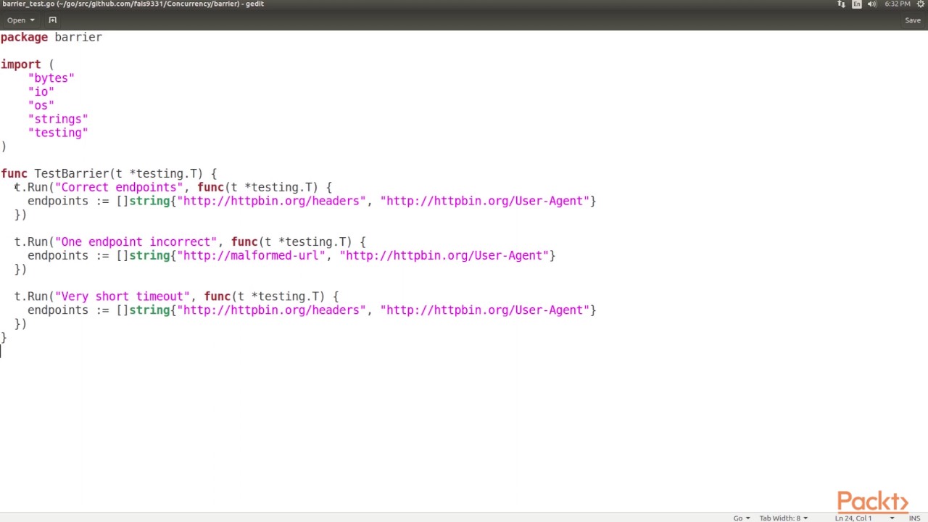Expand the Go language selector in the status bar

coord(742,518)
